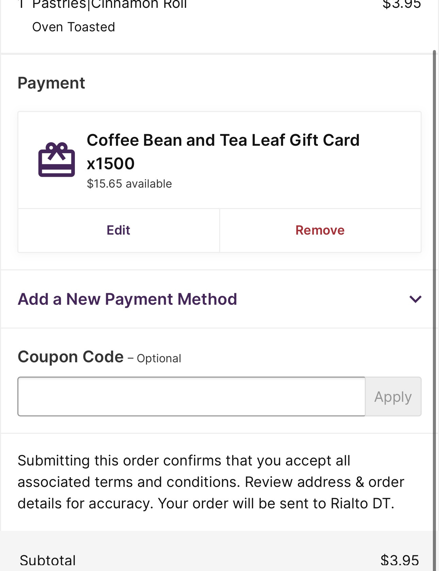This screenshot has height=571, width=439.
Task: Open the Add a New Payment Method heading
Action: [127, 299]
